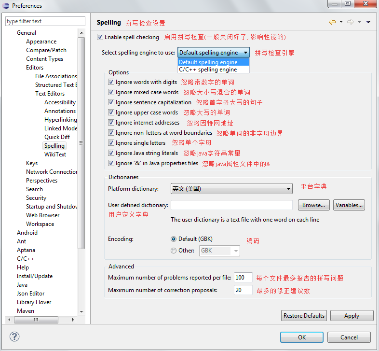Select WikiText tree item

click(x=55, y=154)
